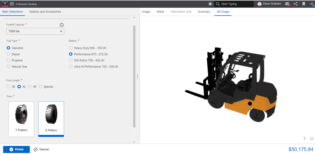Toggle fullscreen icon in 3D viewer

(312, 139)
